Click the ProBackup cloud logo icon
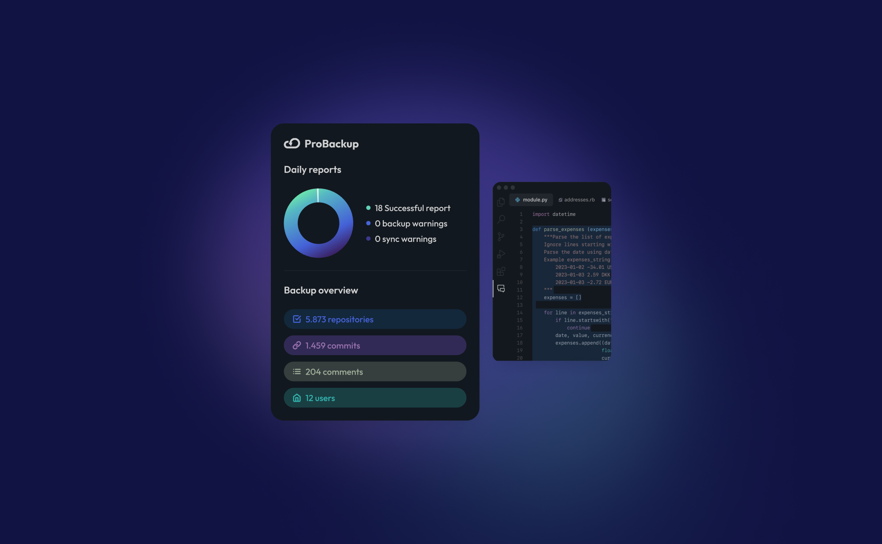This screenshot has width=882, height=544. (291, 143)
